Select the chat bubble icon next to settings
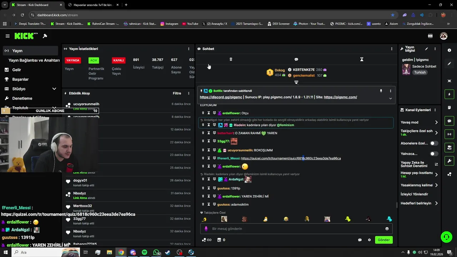 click(x=360, y=240)
